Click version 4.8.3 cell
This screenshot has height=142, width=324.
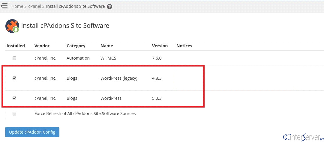tap(157, 78)
